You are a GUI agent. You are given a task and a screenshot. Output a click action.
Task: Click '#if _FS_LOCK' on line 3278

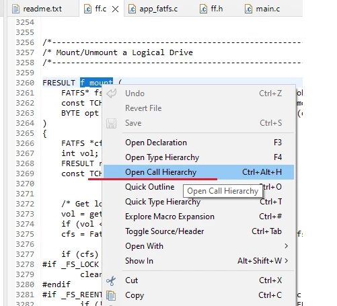point(71,264)
